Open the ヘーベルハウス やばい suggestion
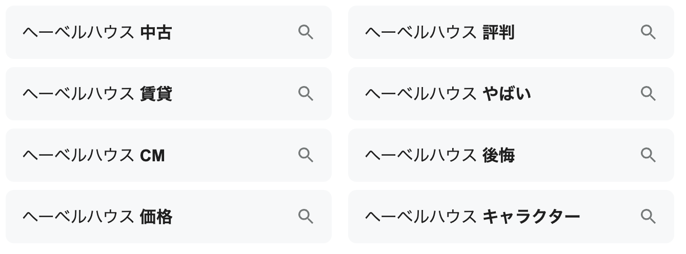The height and width of the screenshot is (254, 686). (448, 94)
